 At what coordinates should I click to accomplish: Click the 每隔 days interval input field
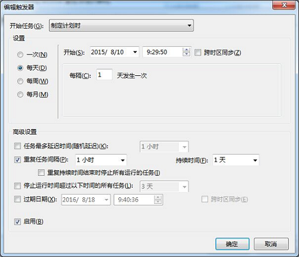[x=104, y=75]
